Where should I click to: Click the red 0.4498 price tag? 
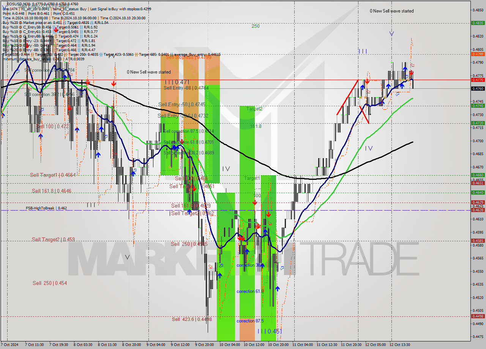click(477, 316)
